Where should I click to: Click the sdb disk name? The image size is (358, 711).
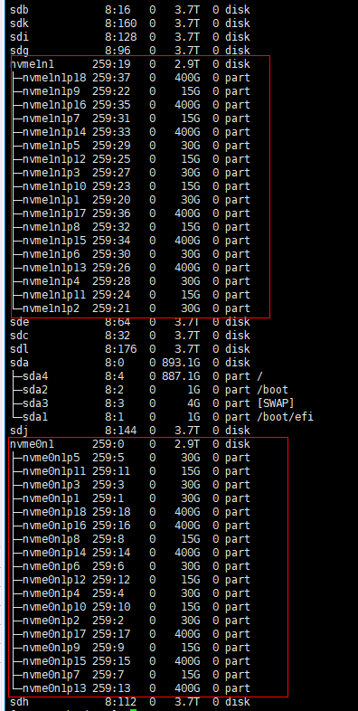pyautogui.click(x=19, y=10)
